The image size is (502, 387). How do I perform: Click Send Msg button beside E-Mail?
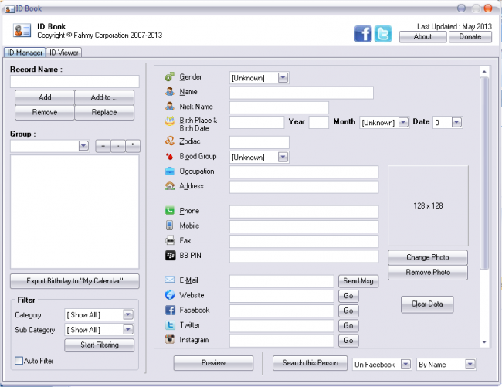pyautogui.click(x=358, y=281)
